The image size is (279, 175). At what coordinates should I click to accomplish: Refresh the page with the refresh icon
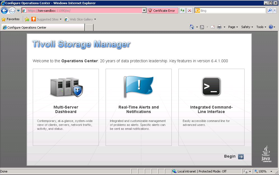(182, 11)
